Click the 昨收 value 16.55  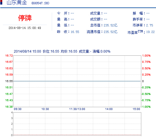(75, 32)
